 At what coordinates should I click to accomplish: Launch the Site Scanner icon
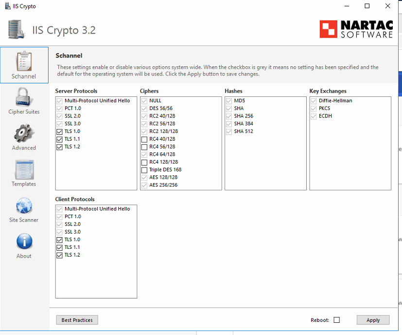(x=23, y=205)
